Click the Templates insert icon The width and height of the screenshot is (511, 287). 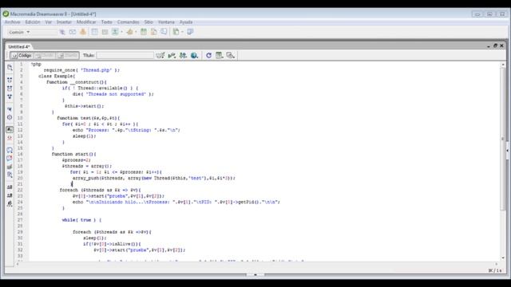176,32
